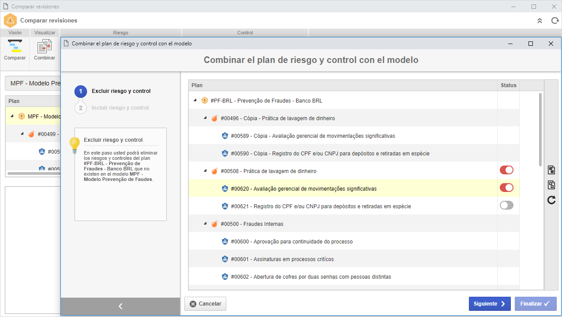Turn on the status switch for #00621
562x317 pixels.
point(506,205)
